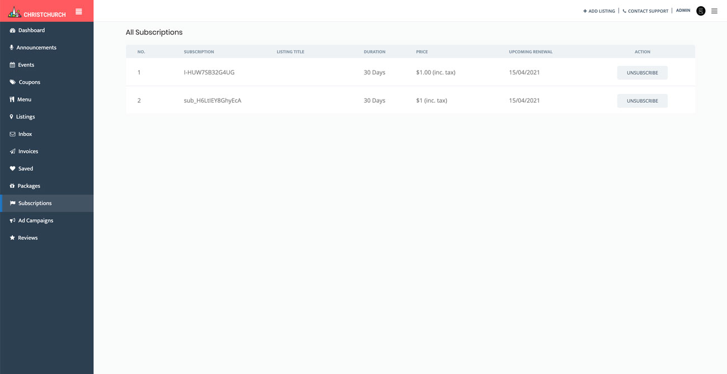The height and width of the screenshot is (374, 727).
Task: Open the top-right hamburger menu
Action: tap(714, 11)
